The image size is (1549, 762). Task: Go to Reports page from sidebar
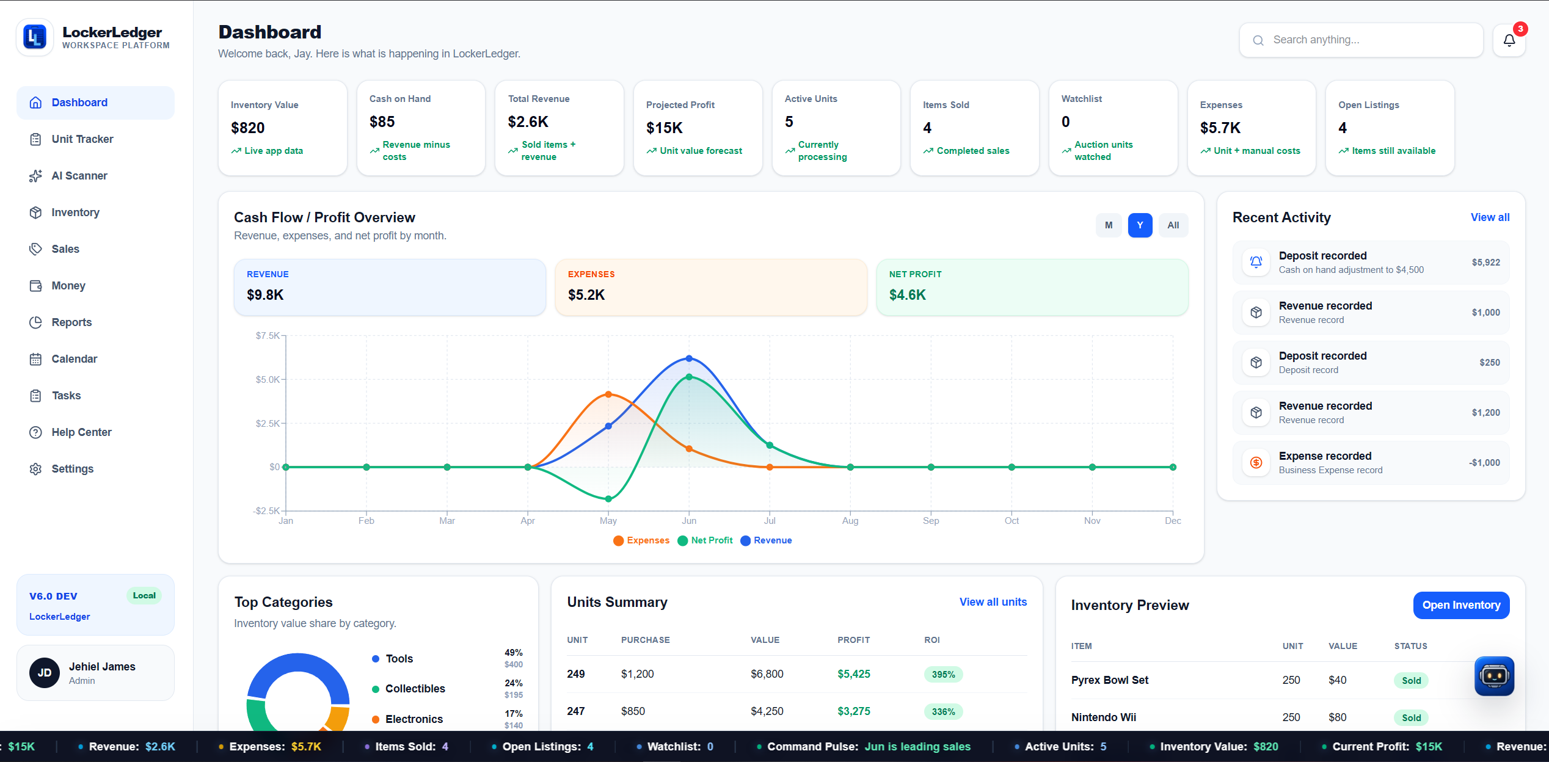(x=95, y=322)
